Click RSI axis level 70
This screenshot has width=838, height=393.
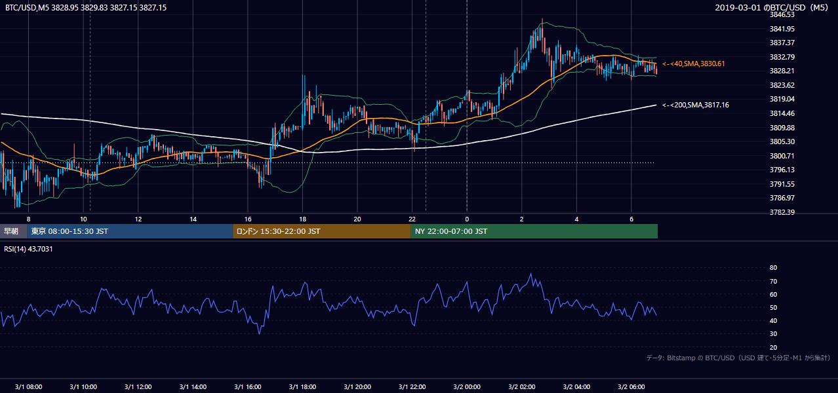point(773,281)
